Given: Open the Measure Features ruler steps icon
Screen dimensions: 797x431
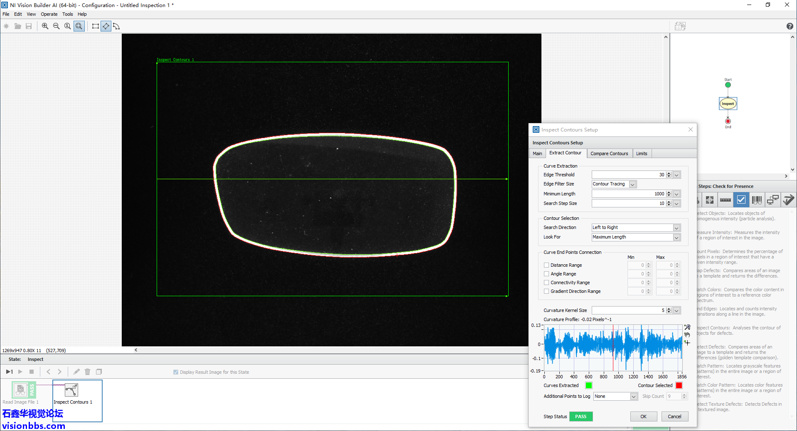Looking at the screenshot, I should (x=725, y=200).
